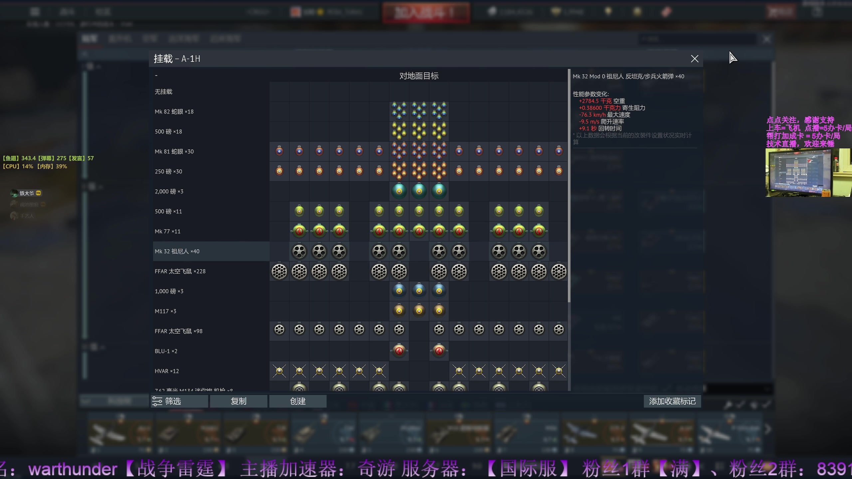
Task: Click the 铁大爷 username in chat list
Action: 27,193
